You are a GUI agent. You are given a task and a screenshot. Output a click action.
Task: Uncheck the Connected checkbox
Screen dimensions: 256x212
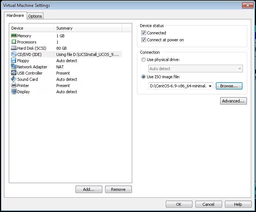(x=144, y=33)
